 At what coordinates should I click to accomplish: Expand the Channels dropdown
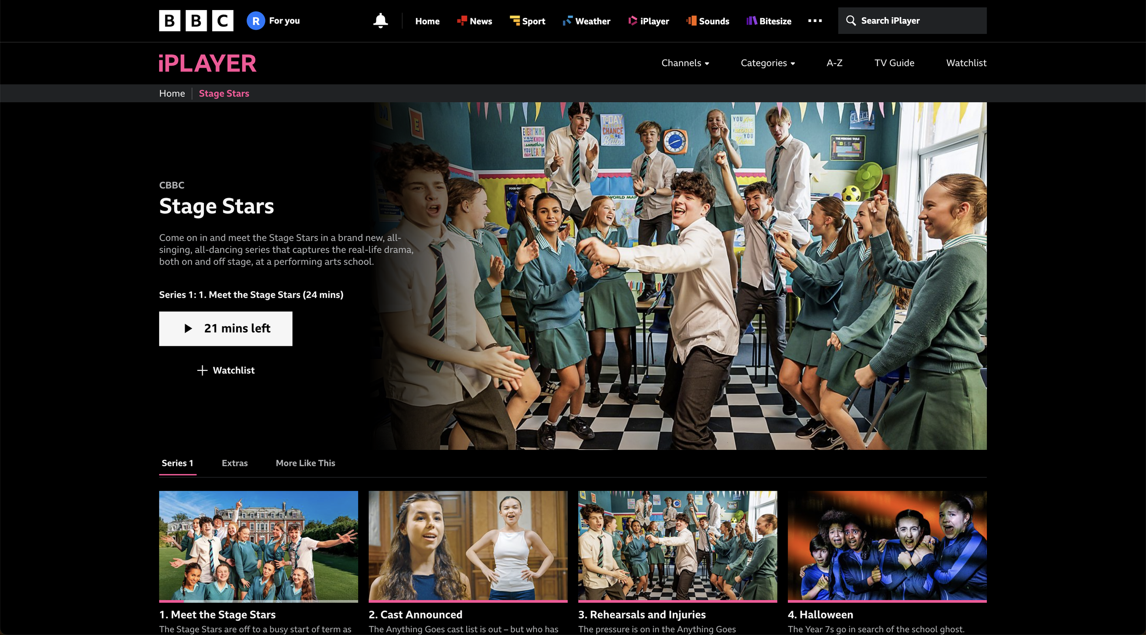click(x=685, y=63)
